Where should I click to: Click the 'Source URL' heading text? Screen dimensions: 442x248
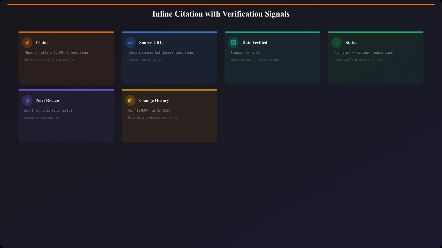151,43
